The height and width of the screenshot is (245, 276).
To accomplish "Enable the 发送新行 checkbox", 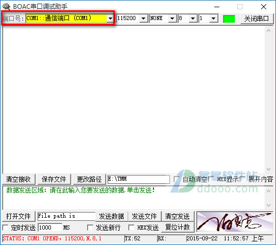I will pos(90,227).
